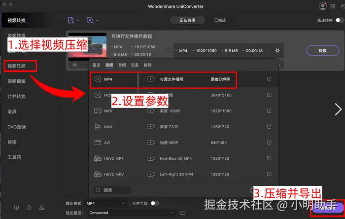The image size is (345, 219).
Task: Select 视频压缩 in the sidebar
Action: 17,66
